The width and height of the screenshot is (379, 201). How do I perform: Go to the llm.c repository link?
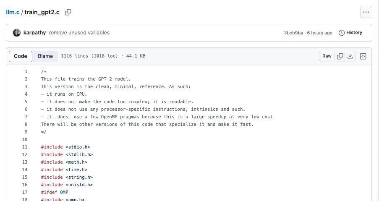coord(13,12)
